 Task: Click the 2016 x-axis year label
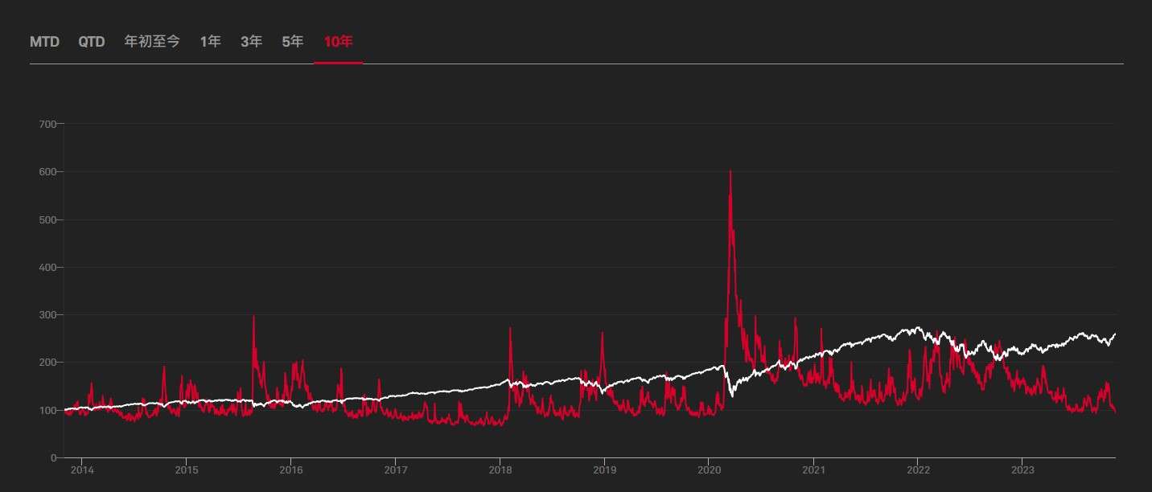pos(291,470)
